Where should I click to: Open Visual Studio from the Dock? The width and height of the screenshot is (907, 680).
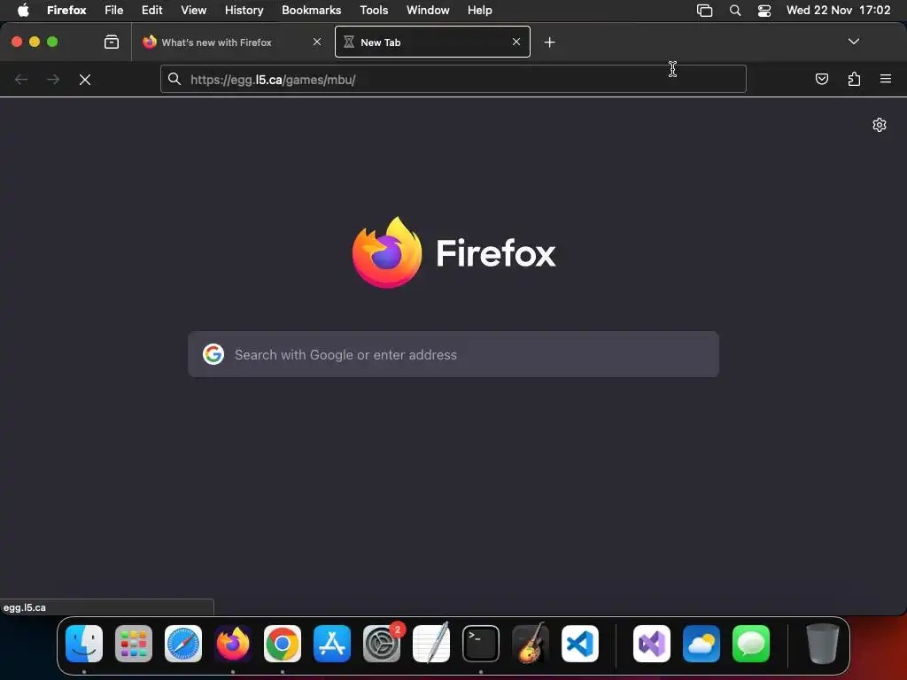coord(652,644)
